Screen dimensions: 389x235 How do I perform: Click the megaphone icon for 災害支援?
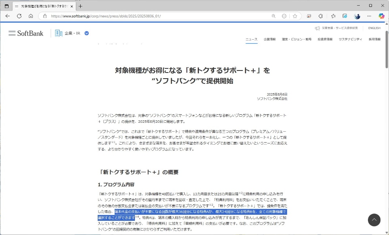click(x=317, y=28)
